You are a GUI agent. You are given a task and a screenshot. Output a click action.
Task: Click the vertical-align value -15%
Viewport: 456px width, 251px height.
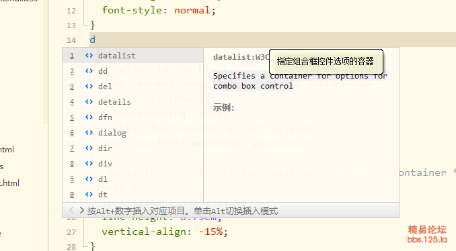pyautogui.click(x=211, y=232)
